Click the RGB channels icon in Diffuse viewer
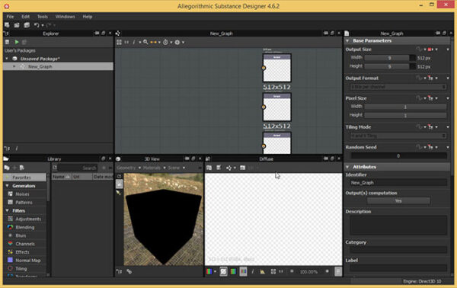The height and width of the screenshot is (288, 457). 209,272
